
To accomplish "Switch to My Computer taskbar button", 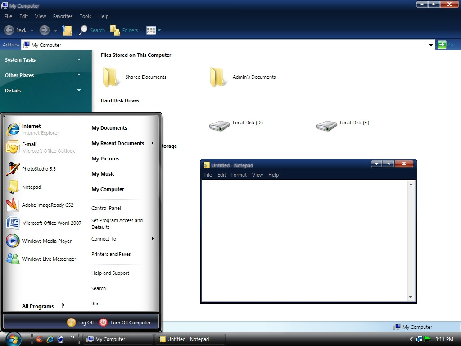I will click(x=118, y=339).
